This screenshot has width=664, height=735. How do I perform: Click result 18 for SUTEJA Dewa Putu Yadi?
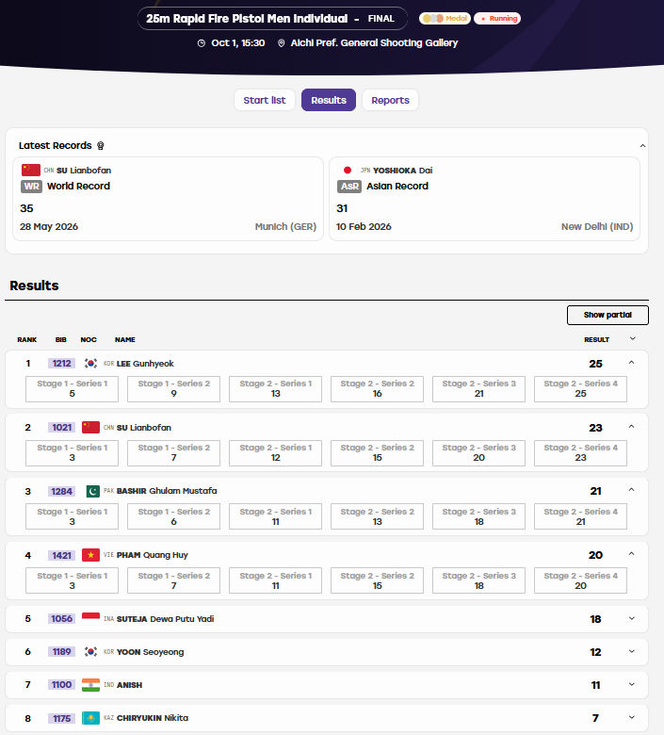[x=595, y=619]
